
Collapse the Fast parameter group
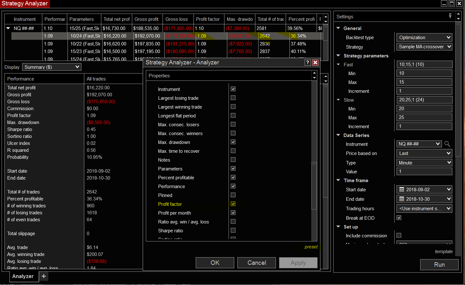pyautogui.click(x=338, y=64)
